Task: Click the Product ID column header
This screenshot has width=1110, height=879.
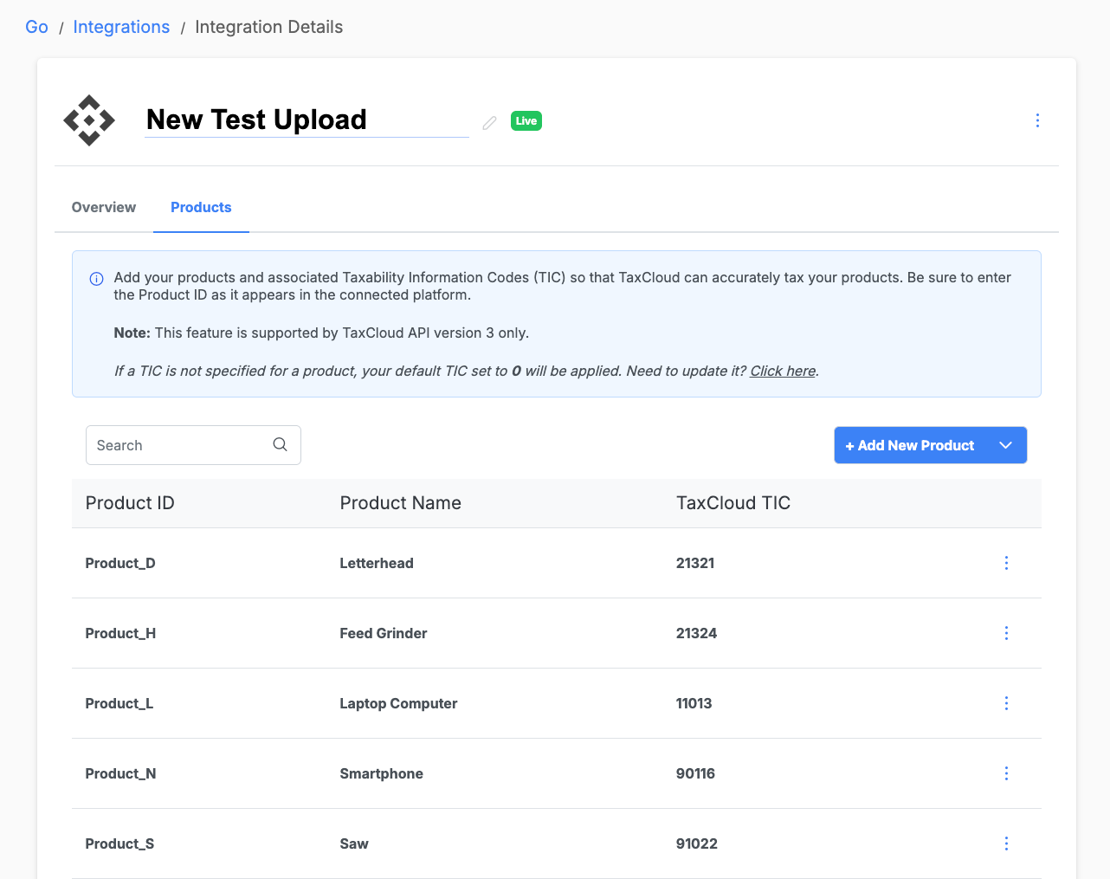Action: pyautogui.click(x=130, y=503)
